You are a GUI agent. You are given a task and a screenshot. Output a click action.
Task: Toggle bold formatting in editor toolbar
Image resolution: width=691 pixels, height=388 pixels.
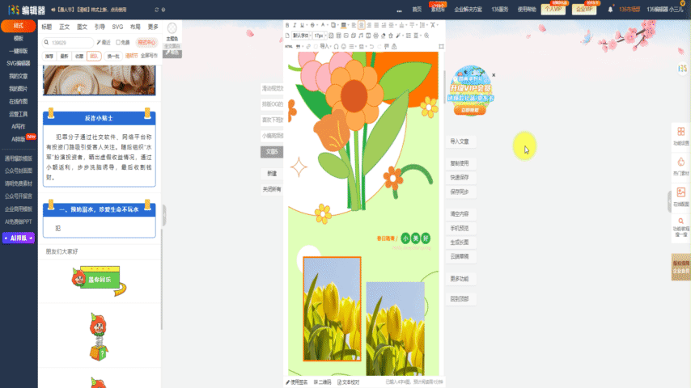point(287,25)
